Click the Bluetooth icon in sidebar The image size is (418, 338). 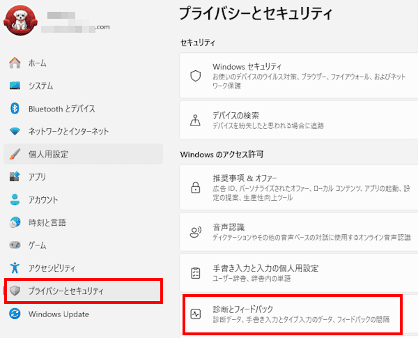(15, 109)
